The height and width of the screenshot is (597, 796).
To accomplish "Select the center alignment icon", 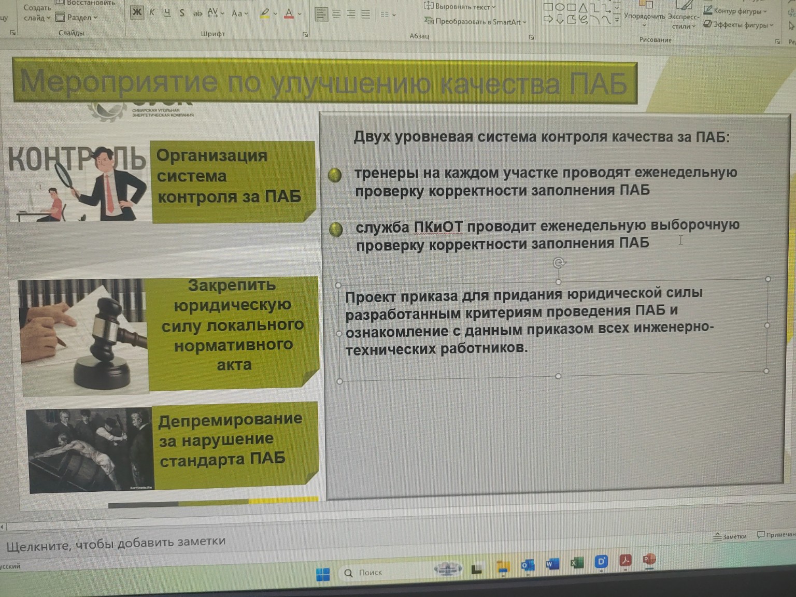I will point(336,13).
